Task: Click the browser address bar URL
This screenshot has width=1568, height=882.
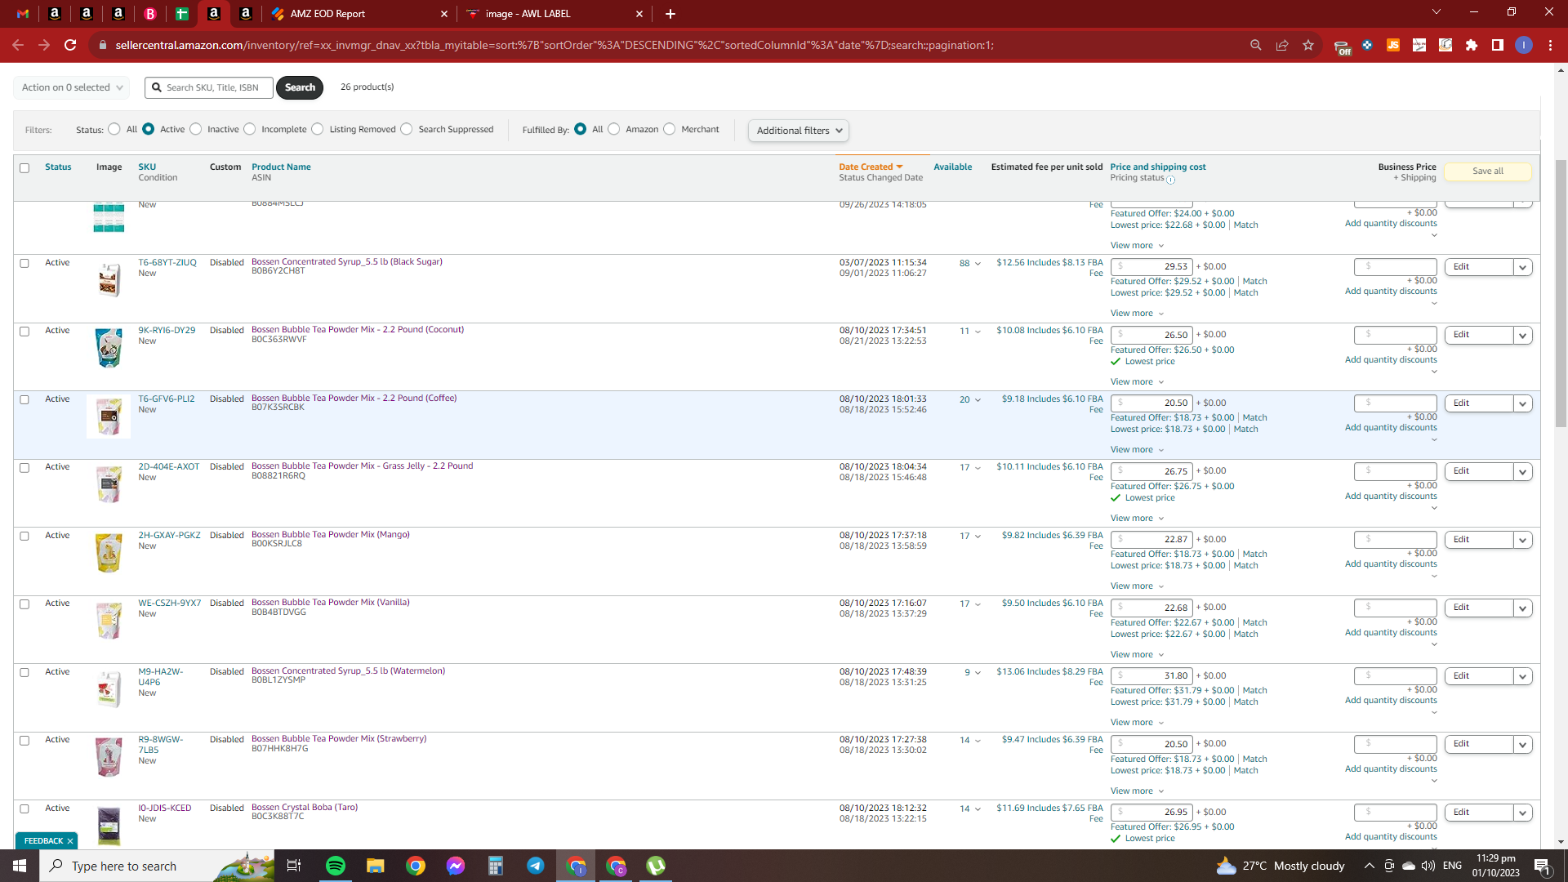Action: click(555, 45)
